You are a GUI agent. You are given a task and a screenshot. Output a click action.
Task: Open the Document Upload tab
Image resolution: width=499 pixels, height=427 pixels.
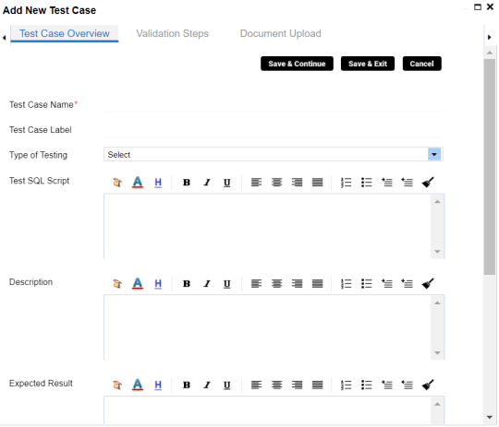[x=280, y=34]
